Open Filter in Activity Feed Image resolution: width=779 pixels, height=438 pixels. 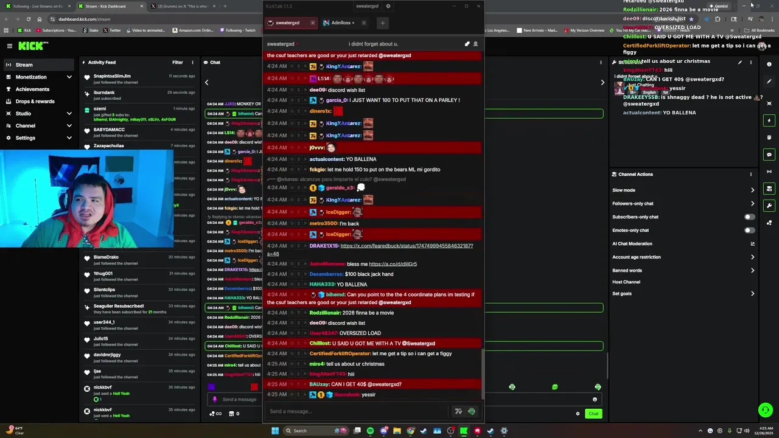pos(178,62)
